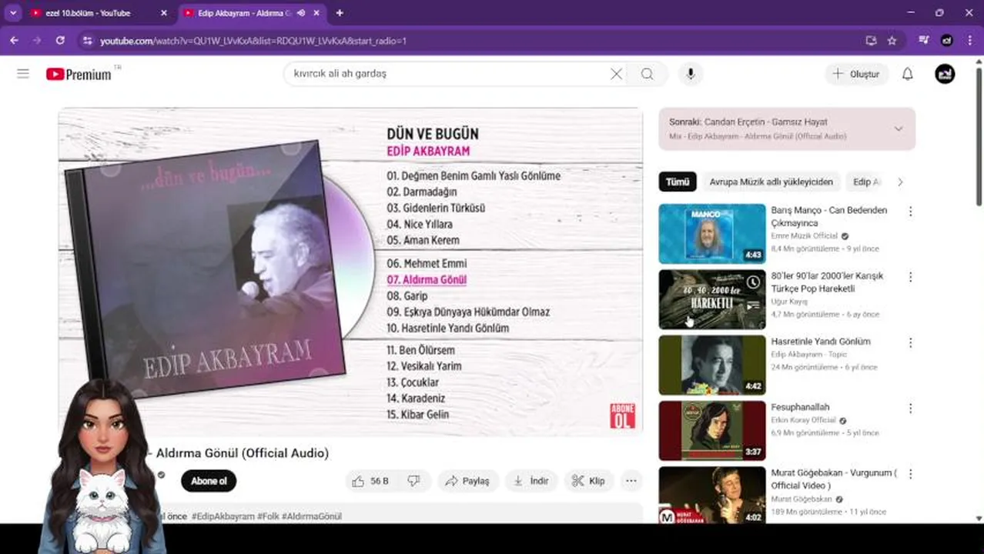984x554 pixels.
Task: Click install/cast icon in address bar
Action: click(871, 40)
